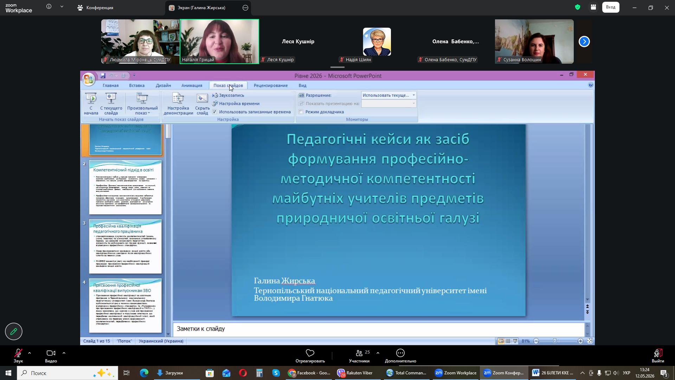Open Настройка времени rehearsal timing

click(236, 103)
